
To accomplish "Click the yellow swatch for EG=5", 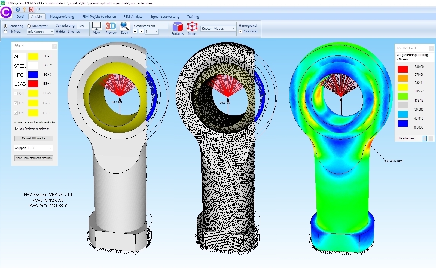I will [x=33, y=93].
